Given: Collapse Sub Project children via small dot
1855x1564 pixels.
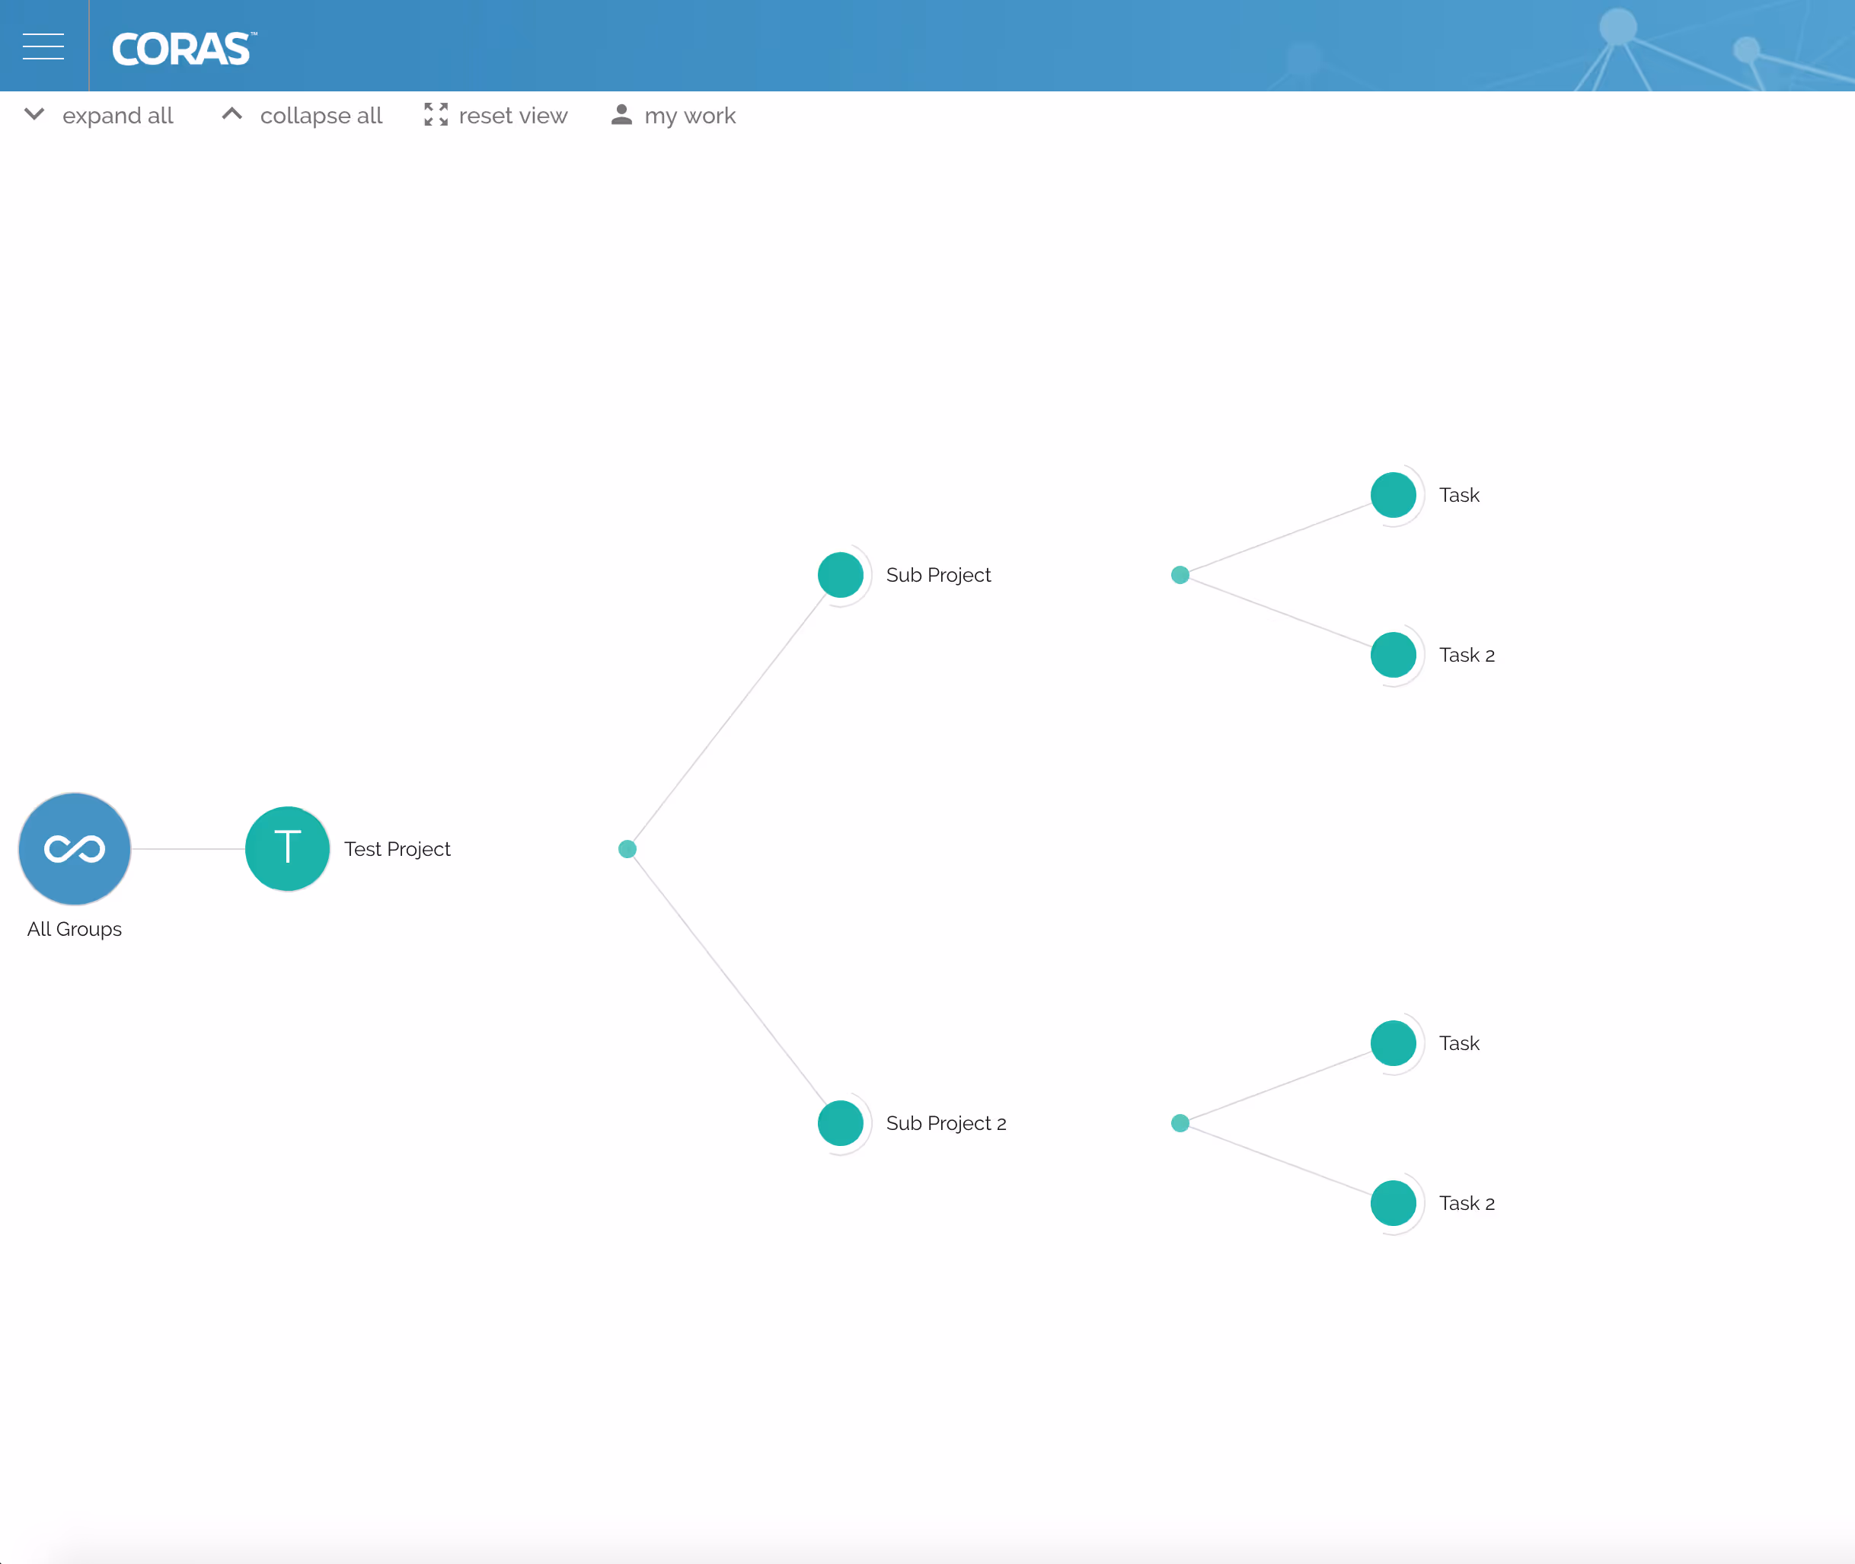Looking at the screenshot, I should [1180, 575].
